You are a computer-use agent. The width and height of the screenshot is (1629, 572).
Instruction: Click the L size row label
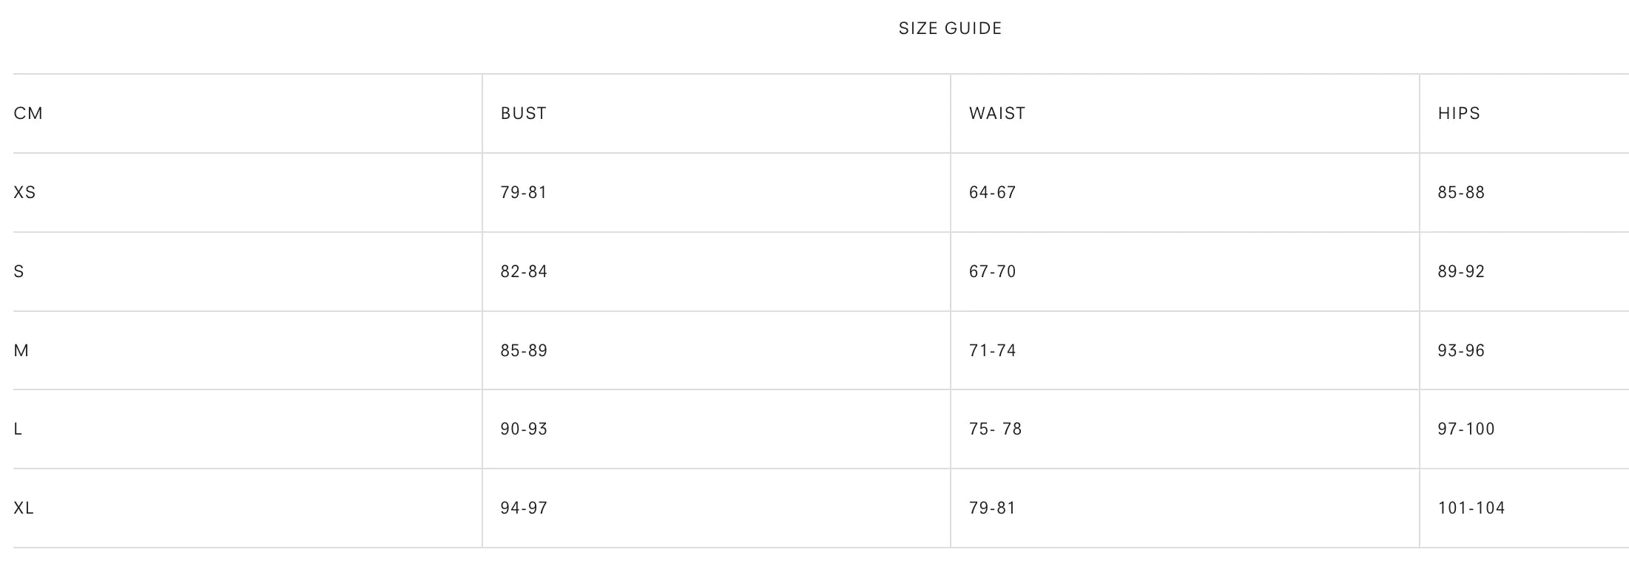click(18, 429)
